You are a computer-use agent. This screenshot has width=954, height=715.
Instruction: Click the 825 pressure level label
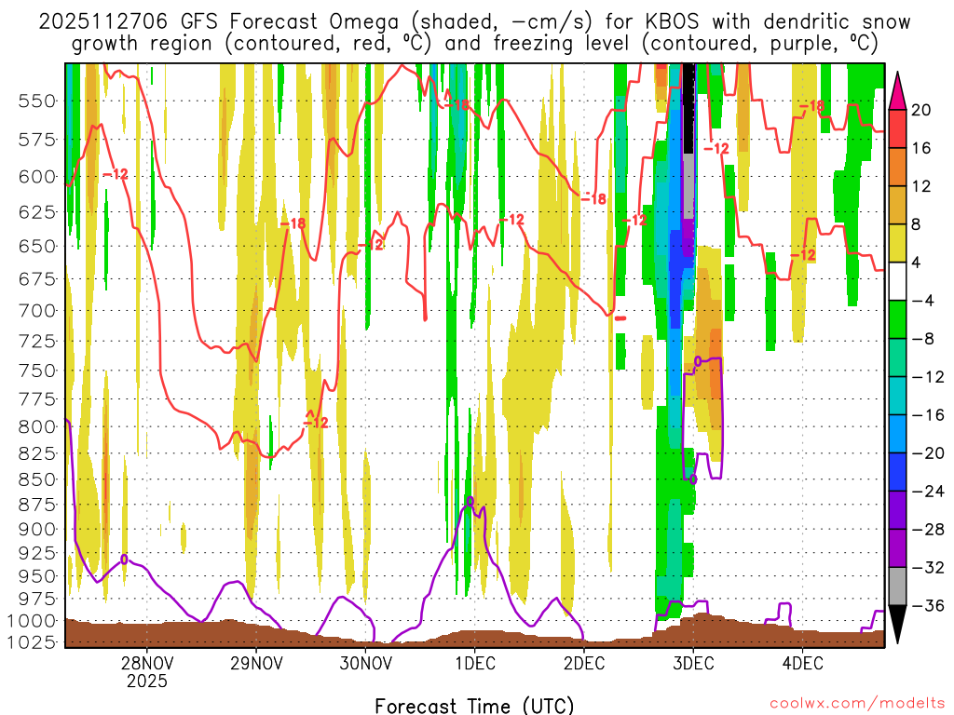pos(37,453)
